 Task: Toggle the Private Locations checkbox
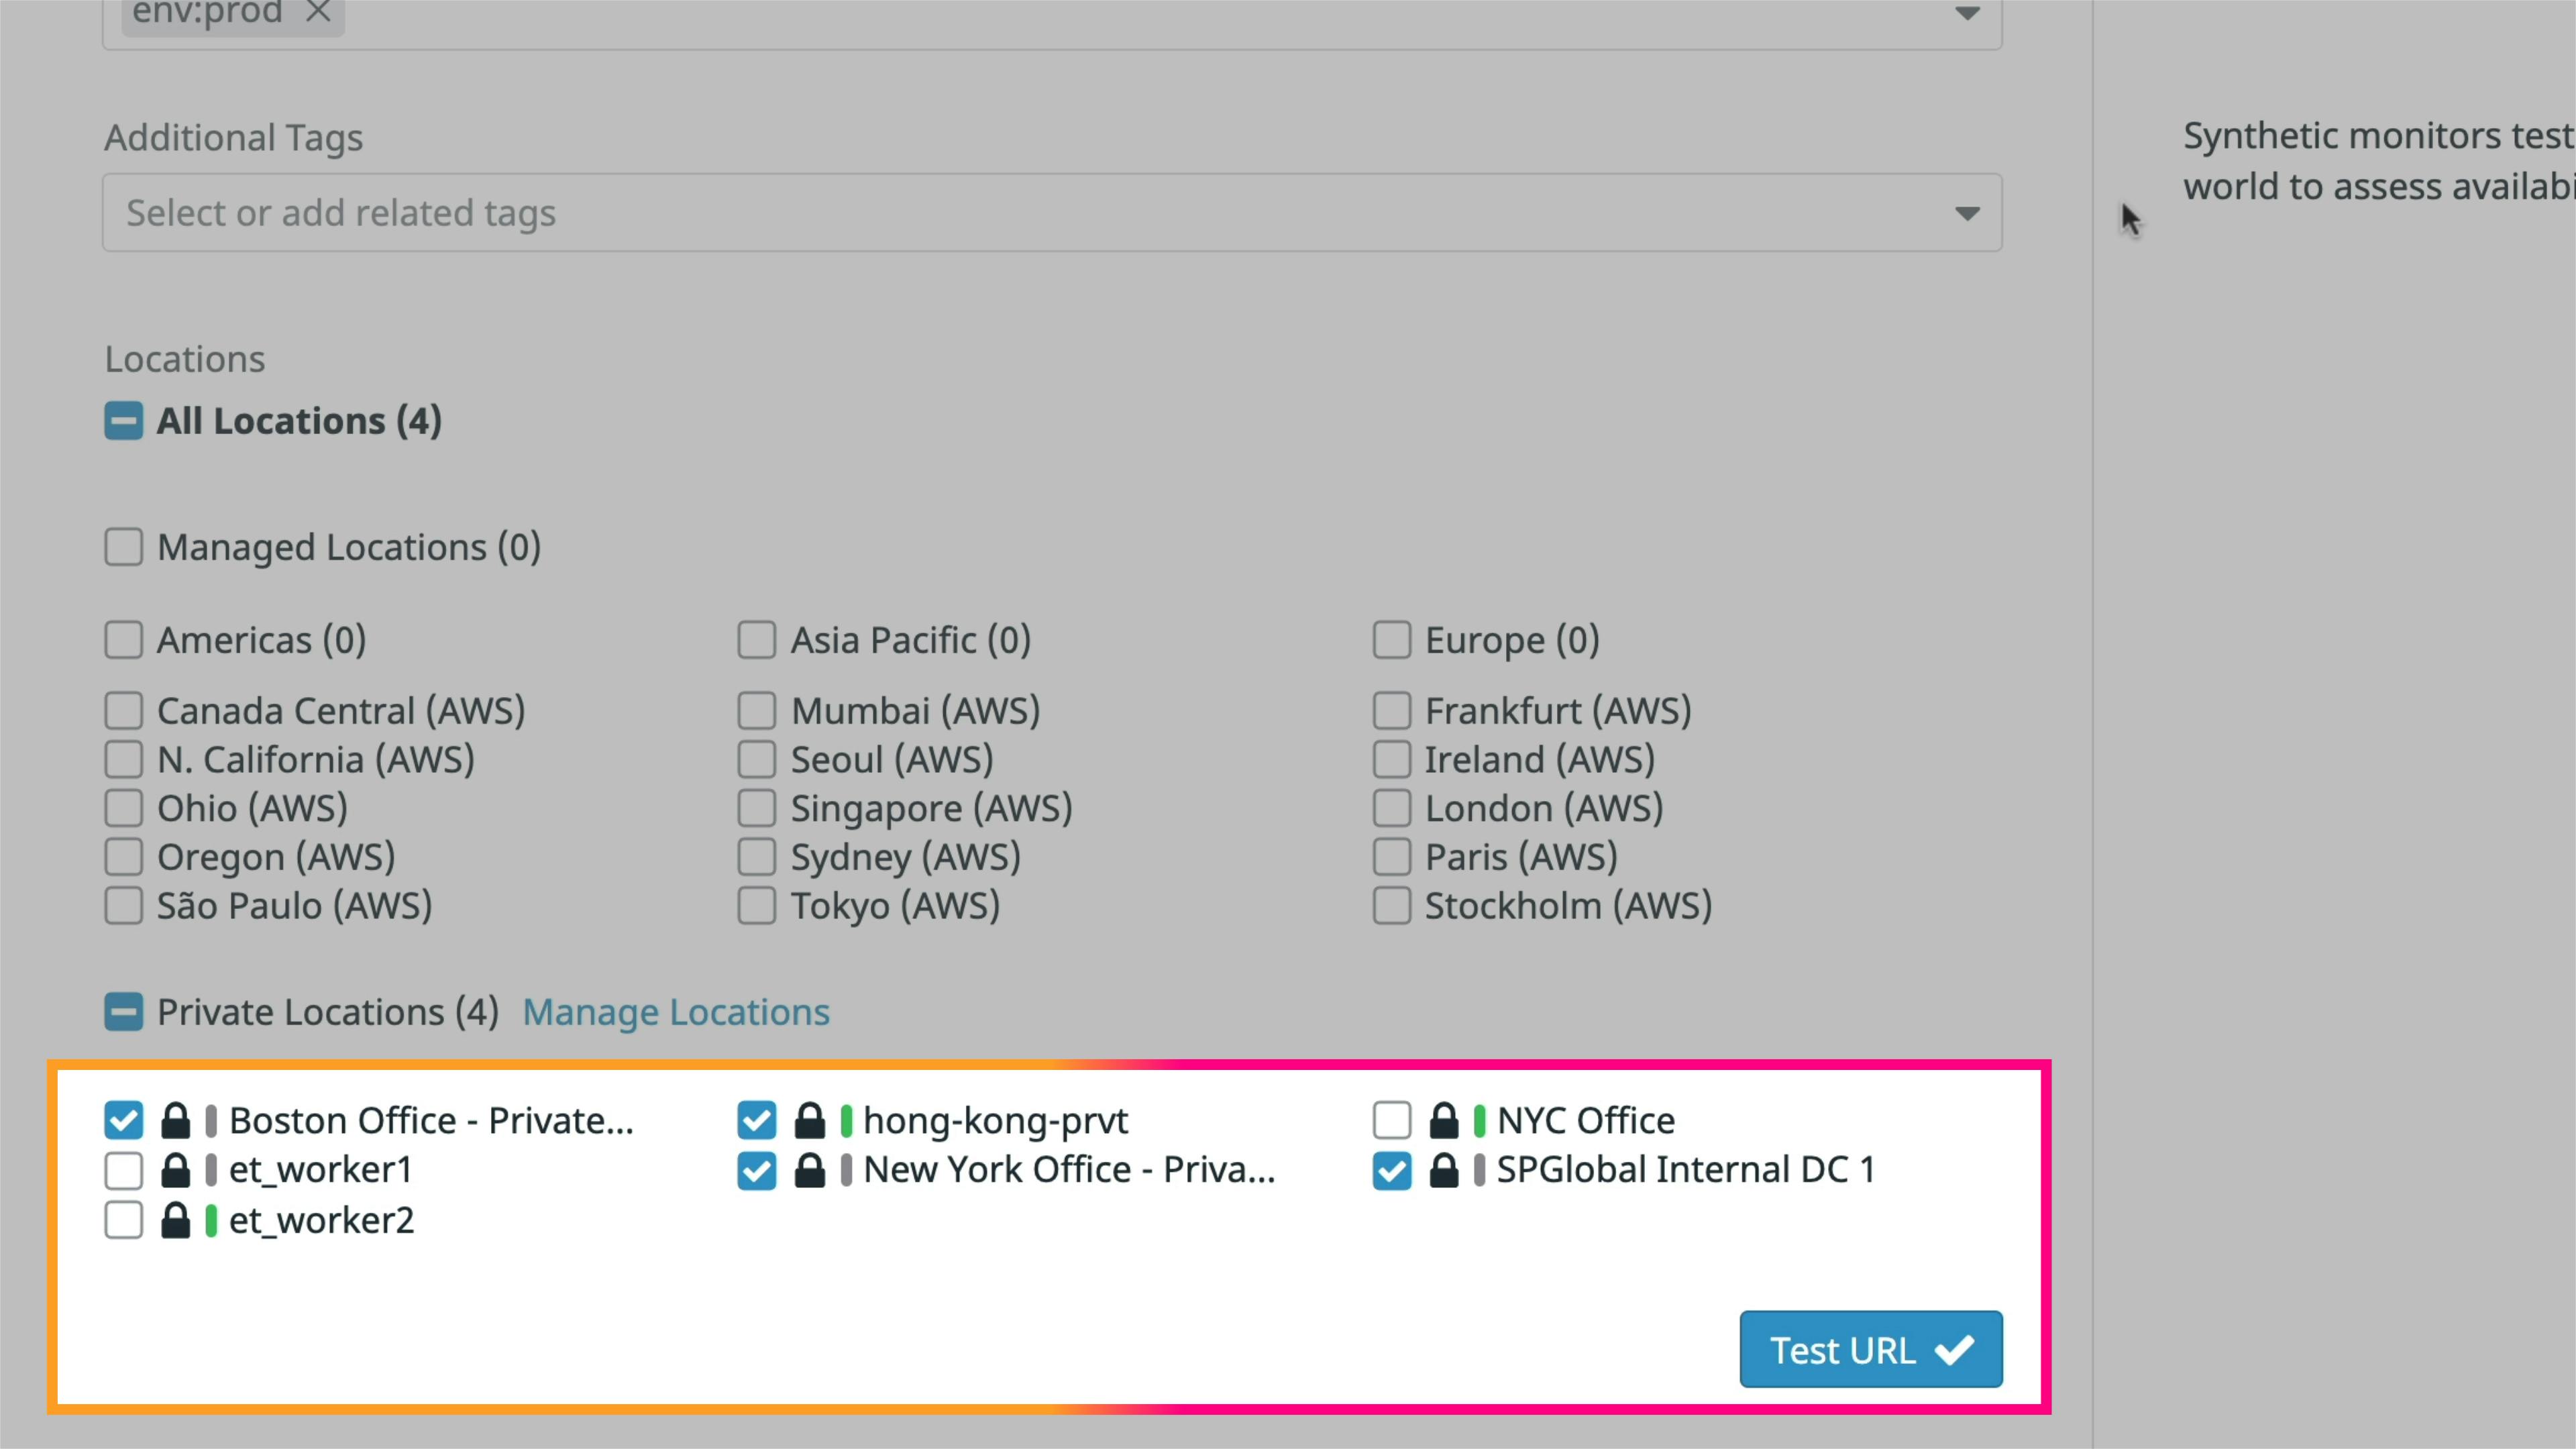click(124, 1012)
